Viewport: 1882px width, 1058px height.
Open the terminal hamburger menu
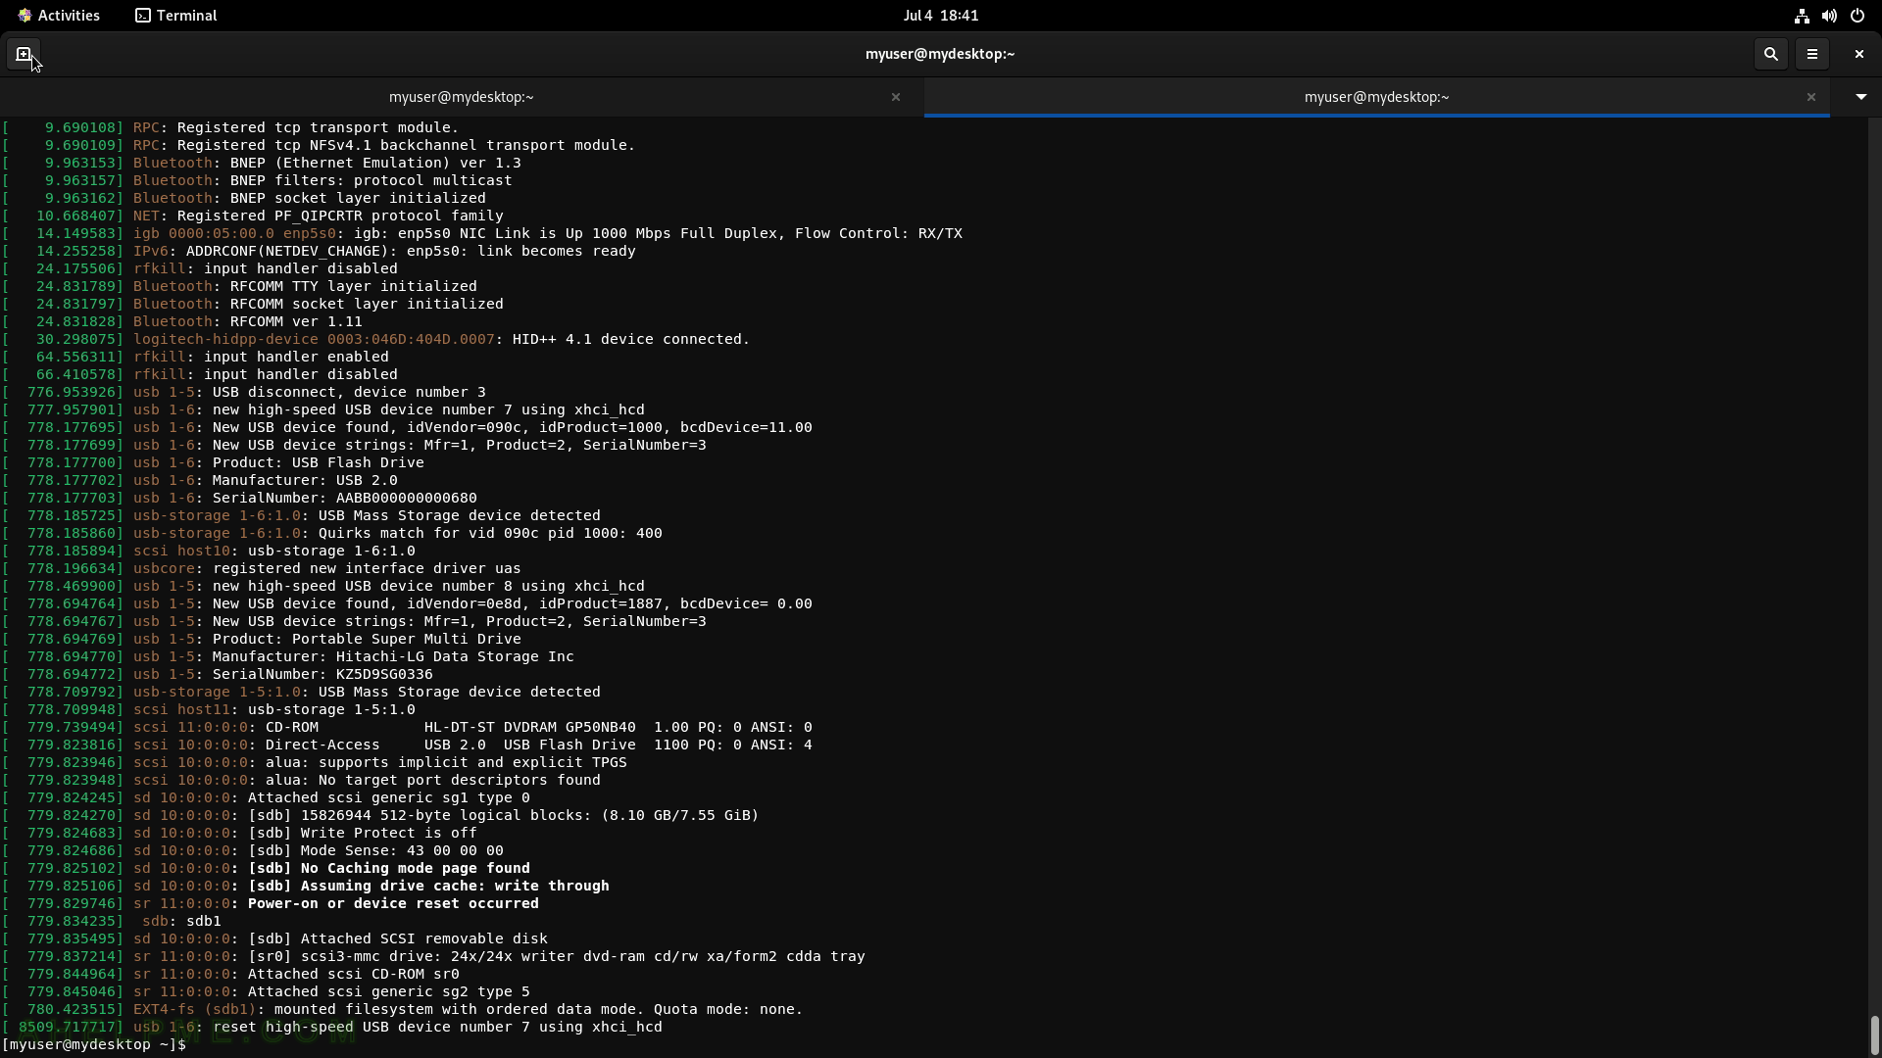click(1811, 54)
